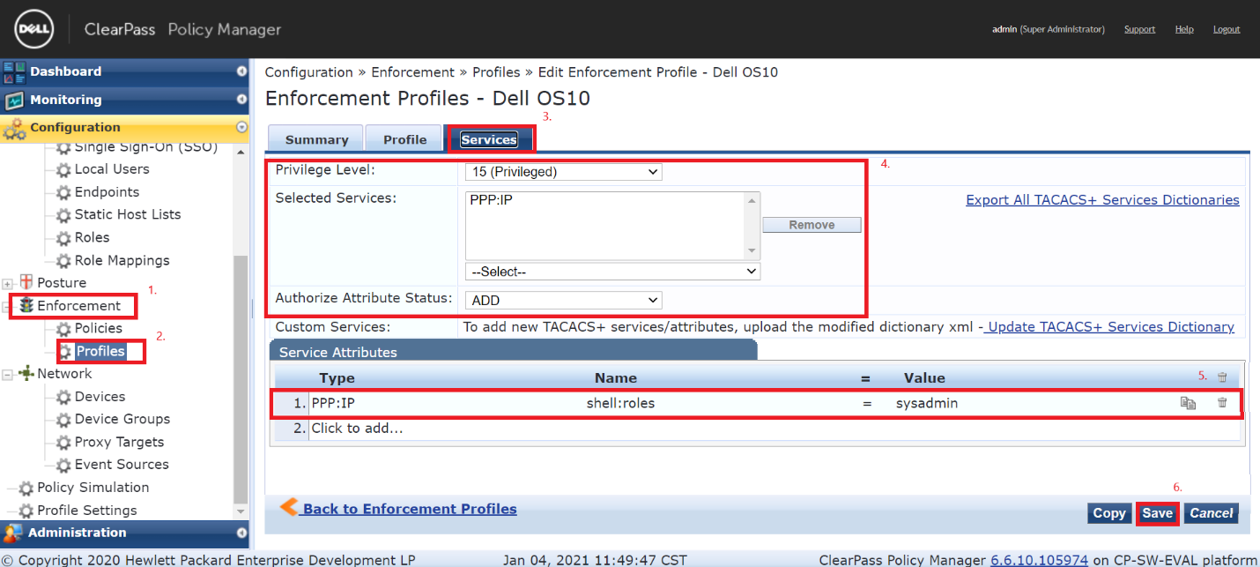Click the Configuration gears icon
1260x567 pixels.
(15, 129)
